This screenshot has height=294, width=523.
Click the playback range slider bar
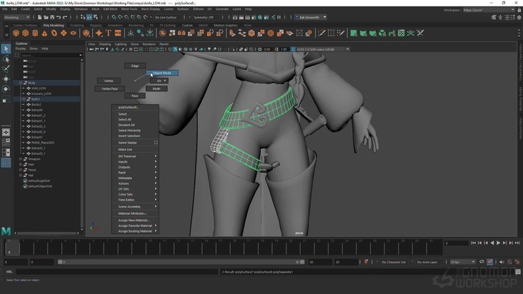(181, 262)
